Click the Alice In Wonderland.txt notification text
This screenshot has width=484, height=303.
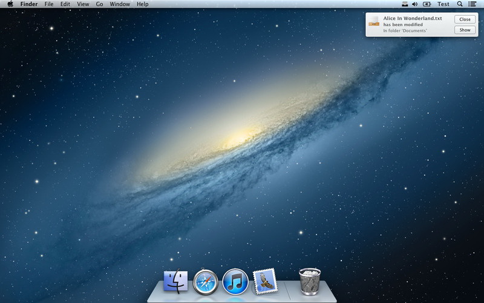[413, 19]
